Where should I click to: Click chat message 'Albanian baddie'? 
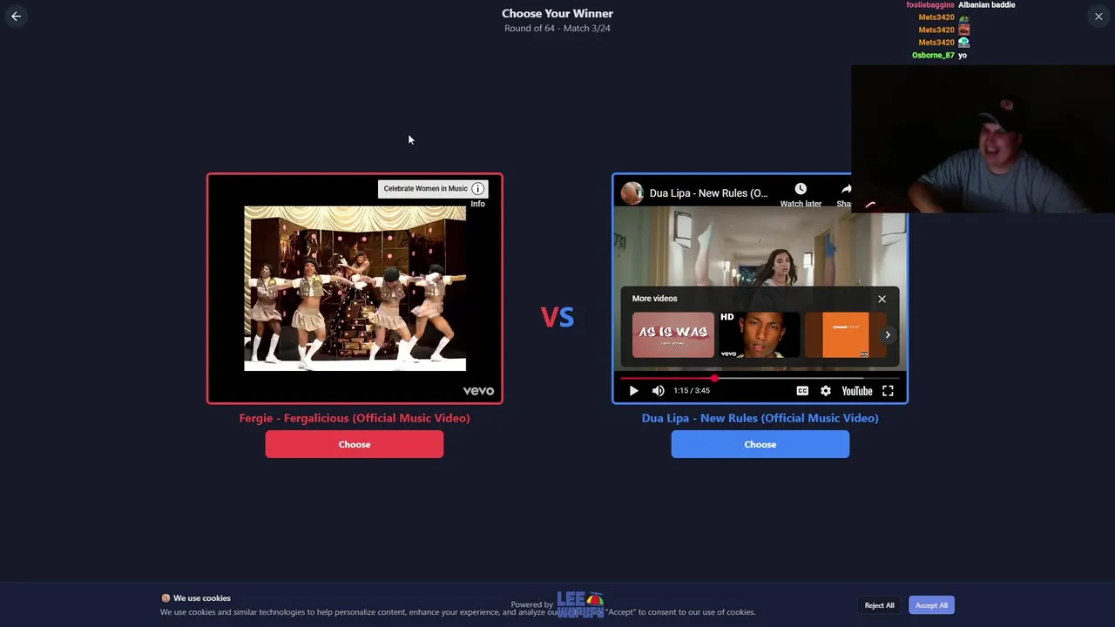click(x=986, y=5)
